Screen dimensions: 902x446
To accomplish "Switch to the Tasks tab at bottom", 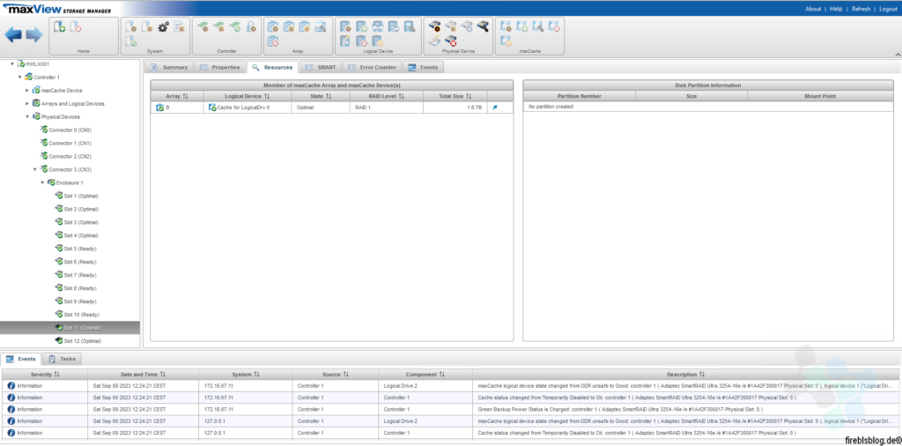I will 63,359.
